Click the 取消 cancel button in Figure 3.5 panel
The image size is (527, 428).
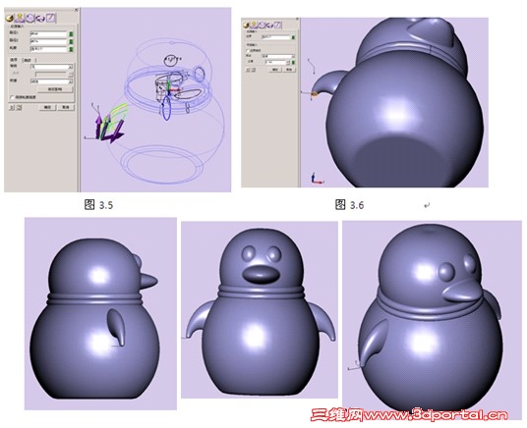click(66, 107)
